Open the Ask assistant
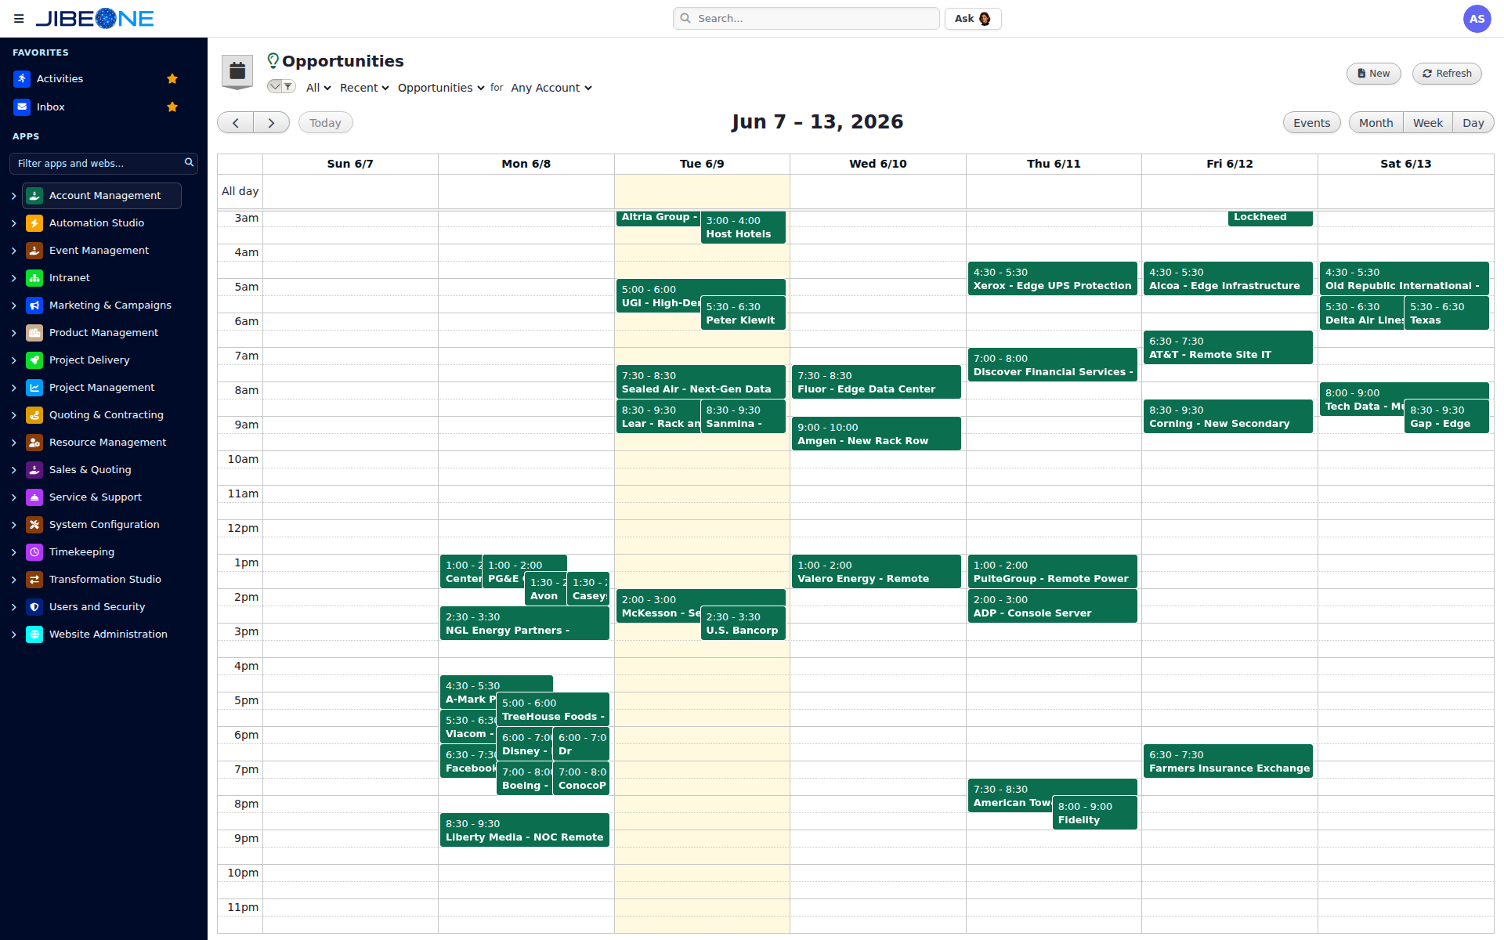Image resolution: width=1504 pixels, height=940 pixels. click(973, 19)
